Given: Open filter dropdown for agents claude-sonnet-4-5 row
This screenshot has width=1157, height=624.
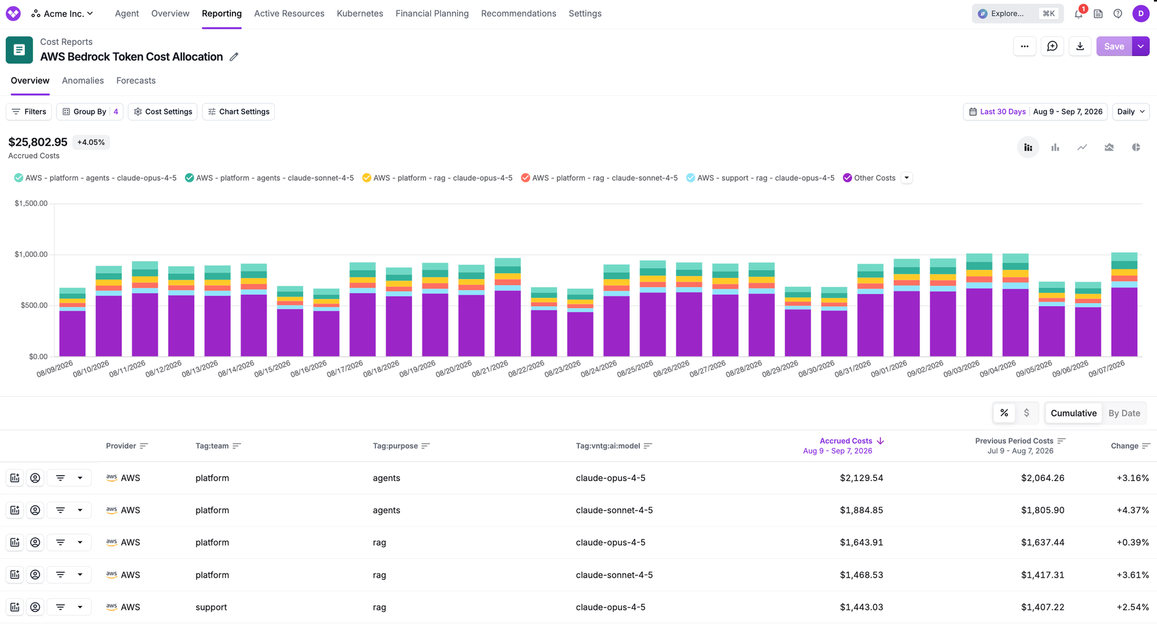Looking at the screenshot, I should (69, 510).
